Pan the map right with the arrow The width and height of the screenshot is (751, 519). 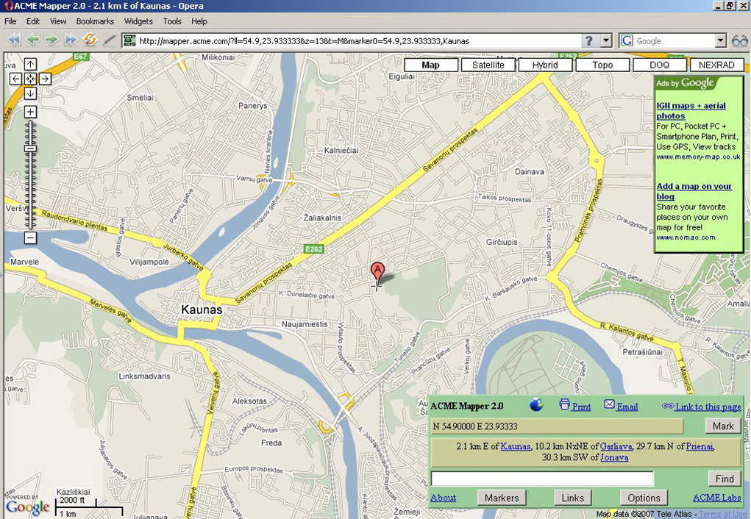click(45, 79)
